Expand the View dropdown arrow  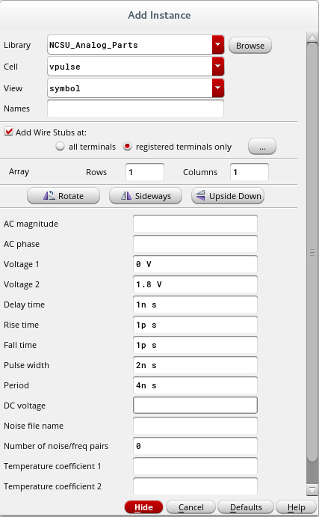click(x=218, y=88)
